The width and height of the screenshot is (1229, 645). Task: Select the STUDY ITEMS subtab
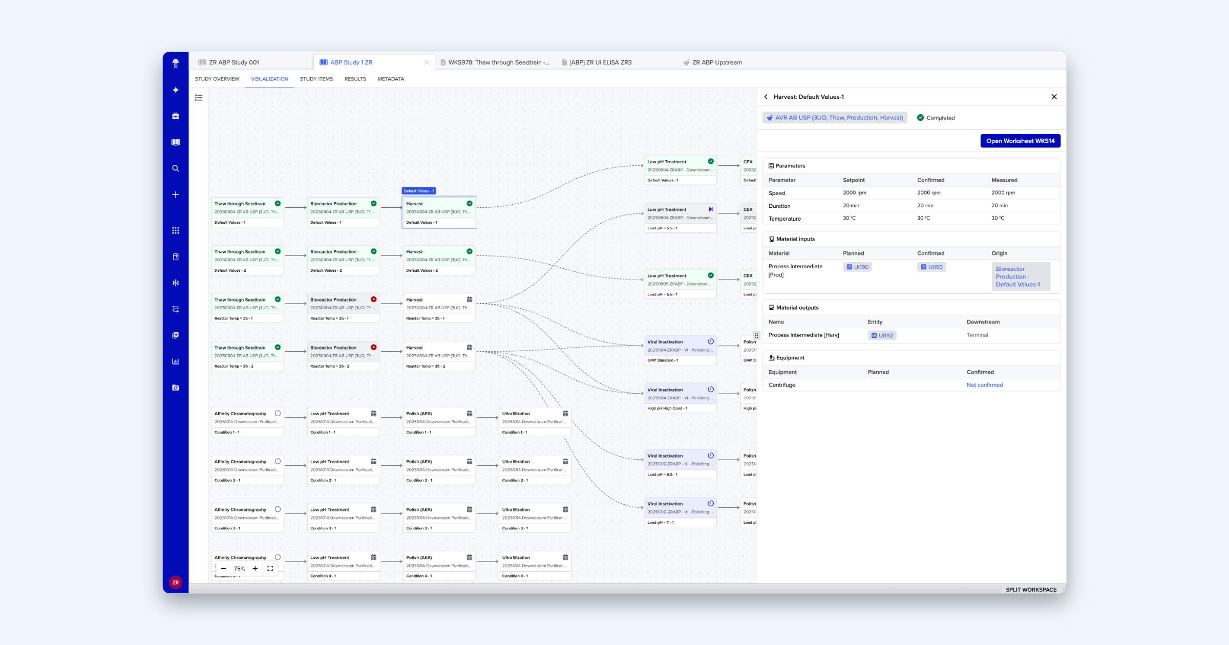(x=316, y=79)
